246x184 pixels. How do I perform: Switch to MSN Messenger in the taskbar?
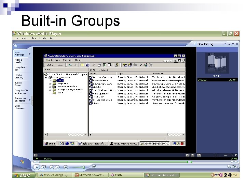click(55, 175)
